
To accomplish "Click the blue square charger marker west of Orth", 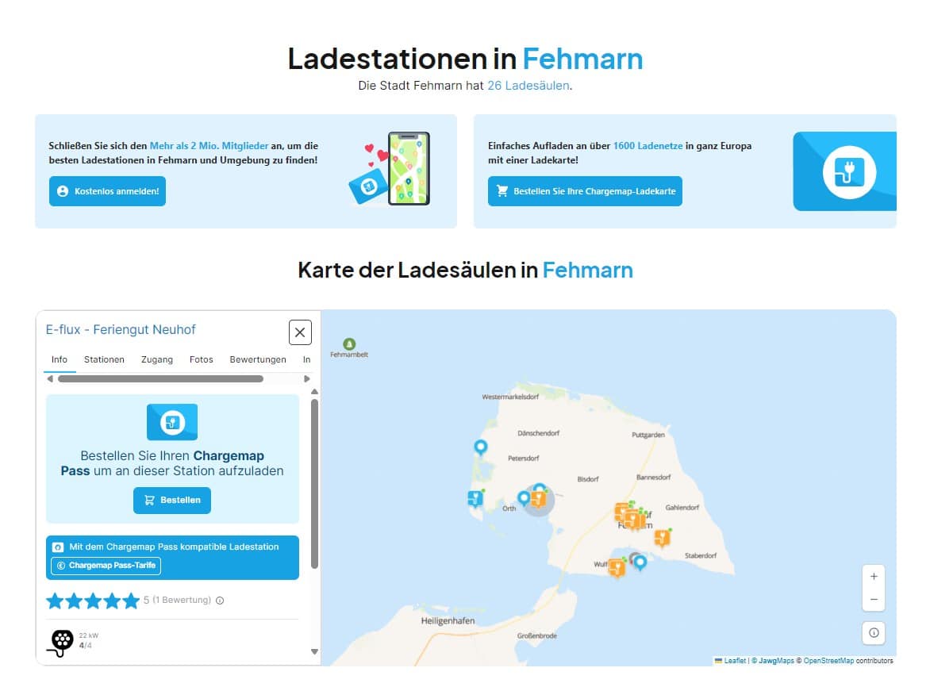I will click(475, 498).
